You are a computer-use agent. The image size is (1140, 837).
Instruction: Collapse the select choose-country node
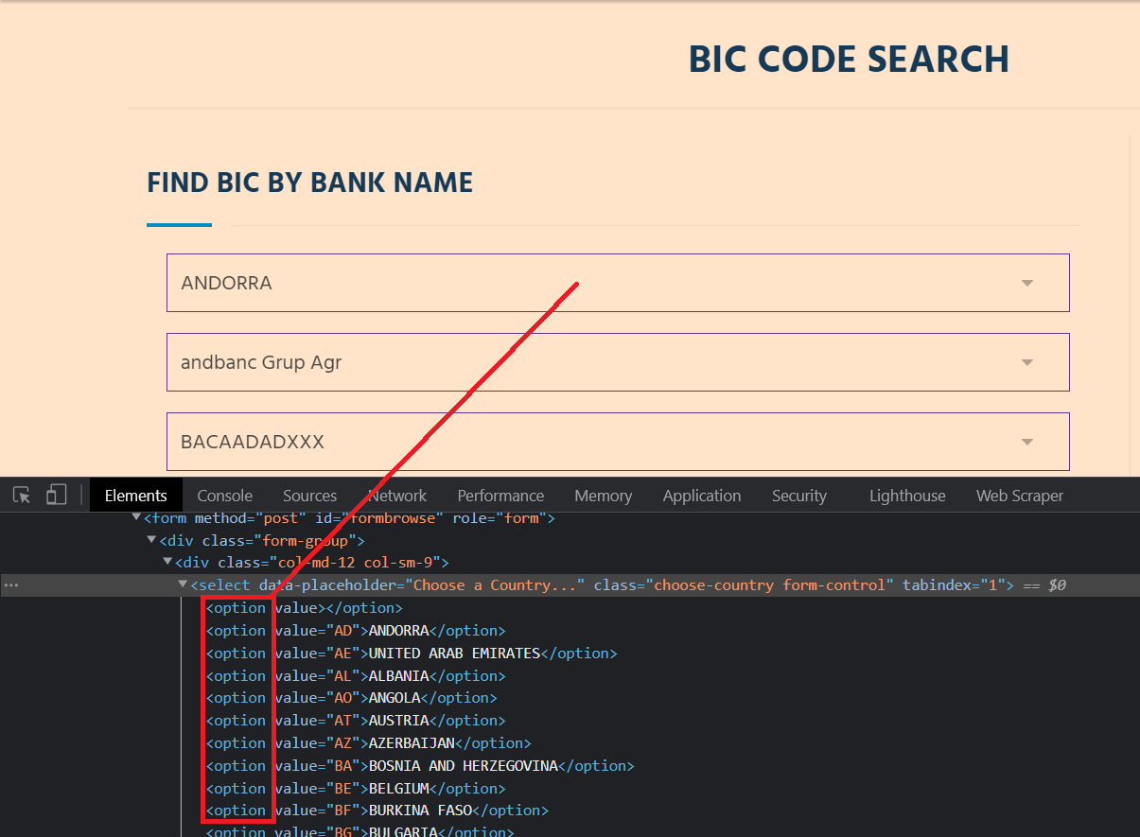184,585
